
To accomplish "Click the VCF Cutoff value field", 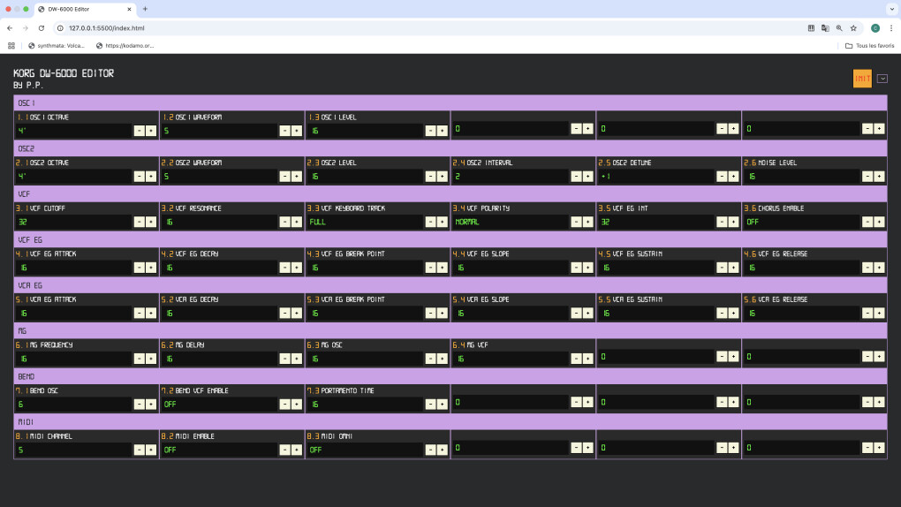I will [x=73, y=222].
